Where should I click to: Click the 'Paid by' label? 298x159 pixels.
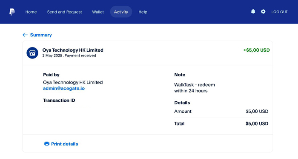click(x=51, y=75)
